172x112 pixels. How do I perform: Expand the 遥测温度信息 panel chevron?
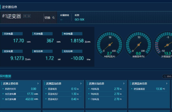click(166, 83)
